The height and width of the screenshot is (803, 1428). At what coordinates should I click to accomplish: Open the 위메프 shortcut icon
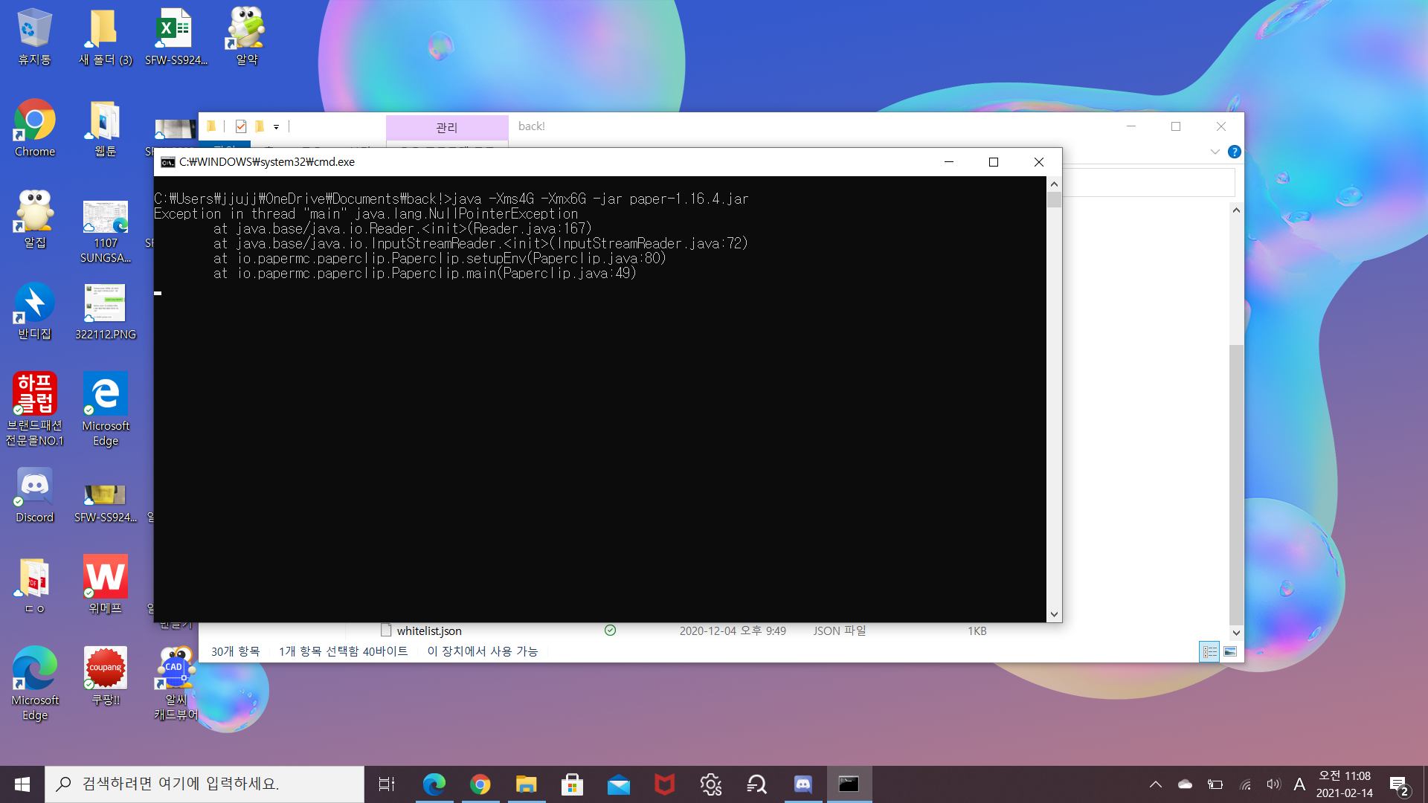(x=105, y=586)
